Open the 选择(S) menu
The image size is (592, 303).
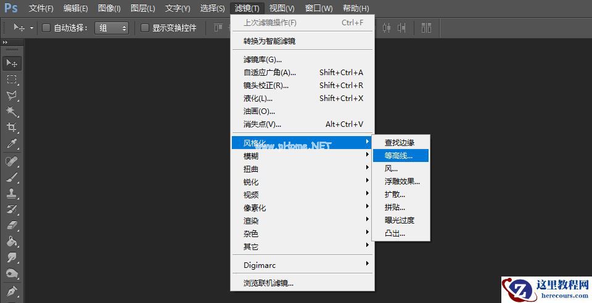(212, 8)
